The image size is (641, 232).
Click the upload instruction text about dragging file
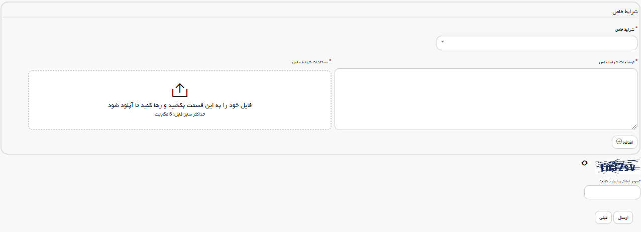pos(179,105)
